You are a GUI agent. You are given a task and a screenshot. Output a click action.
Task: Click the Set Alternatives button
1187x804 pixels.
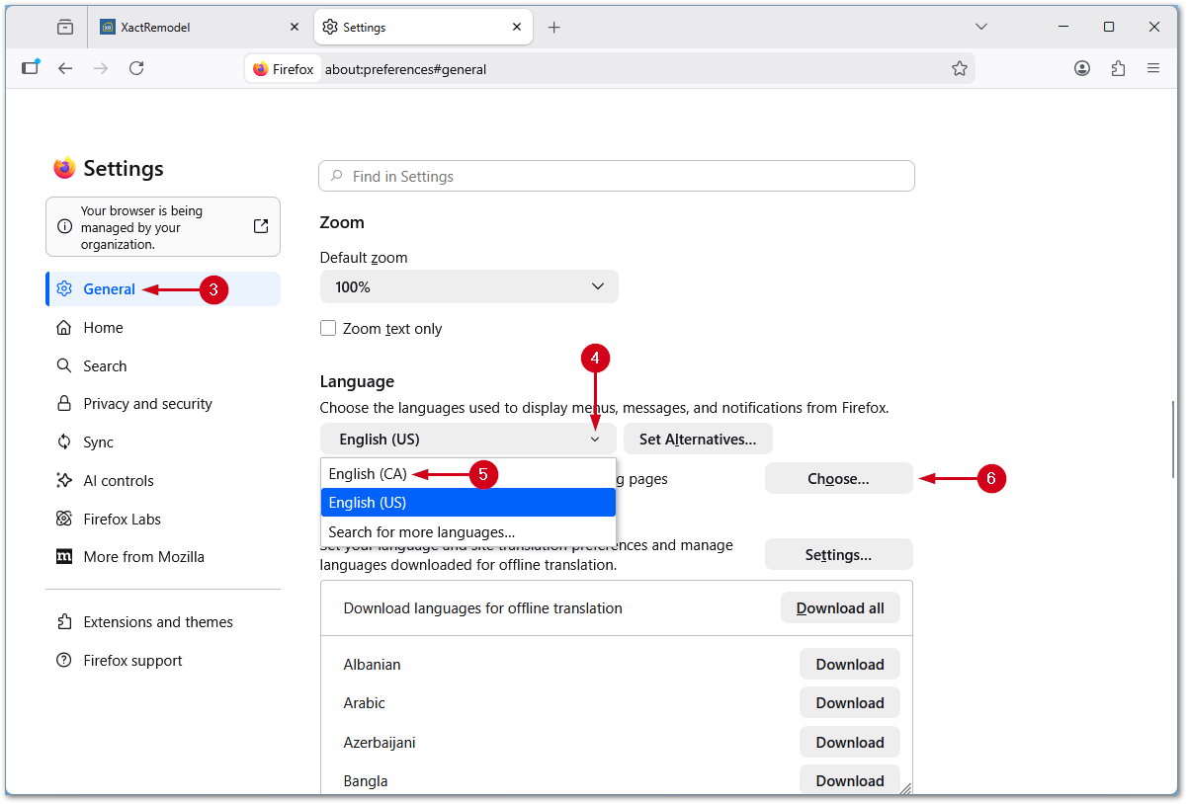click(698, 440)
